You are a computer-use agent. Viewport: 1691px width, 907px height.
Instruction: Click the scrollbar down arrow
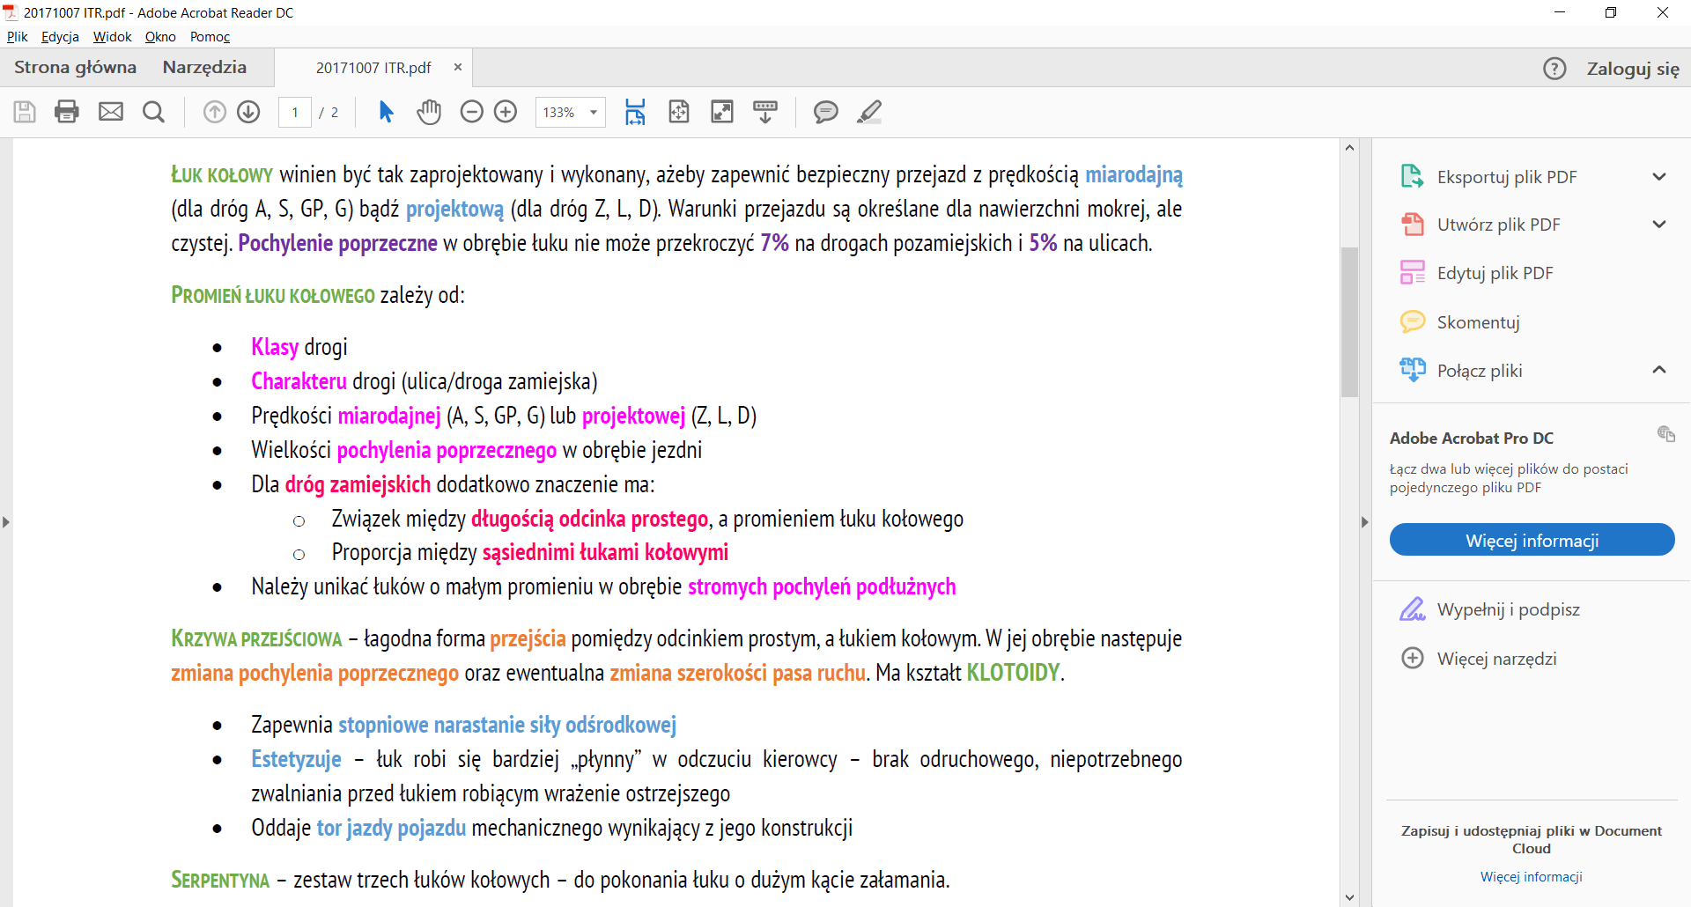(x=1349, y=897)
